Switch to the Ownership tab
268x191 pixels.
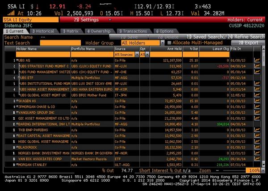point(99,31)
